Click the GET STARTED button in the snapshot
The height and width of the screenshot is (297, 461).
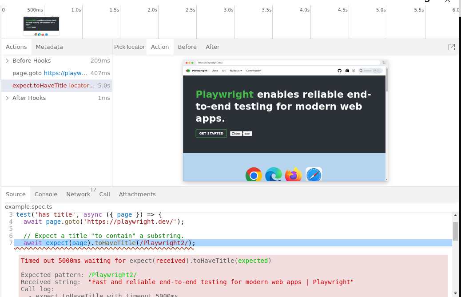pyautogui.click(x=211, y=134)
